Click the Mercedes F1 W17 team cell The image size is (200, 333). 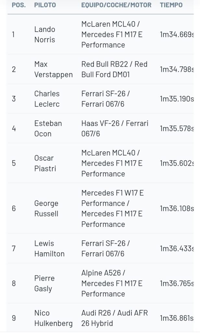pyautogui.click(x=112, y=208)
